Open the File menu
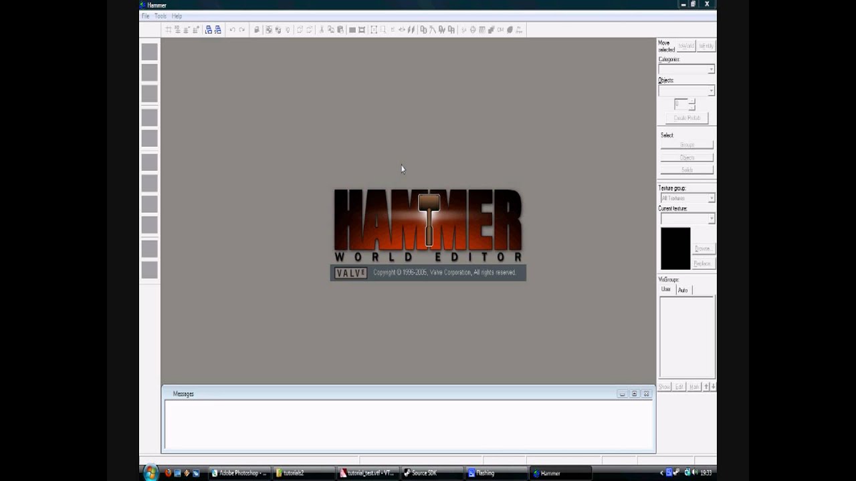 pos(145,16)
